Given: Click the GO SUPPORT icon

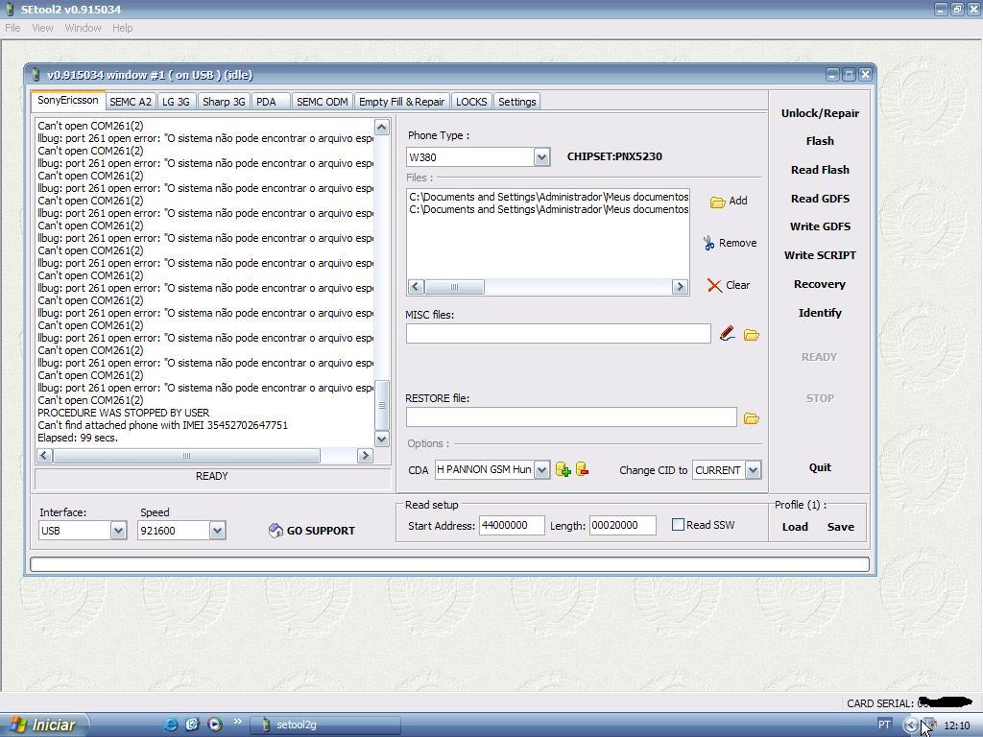Looking at the screenshot, I should point(276,531).
